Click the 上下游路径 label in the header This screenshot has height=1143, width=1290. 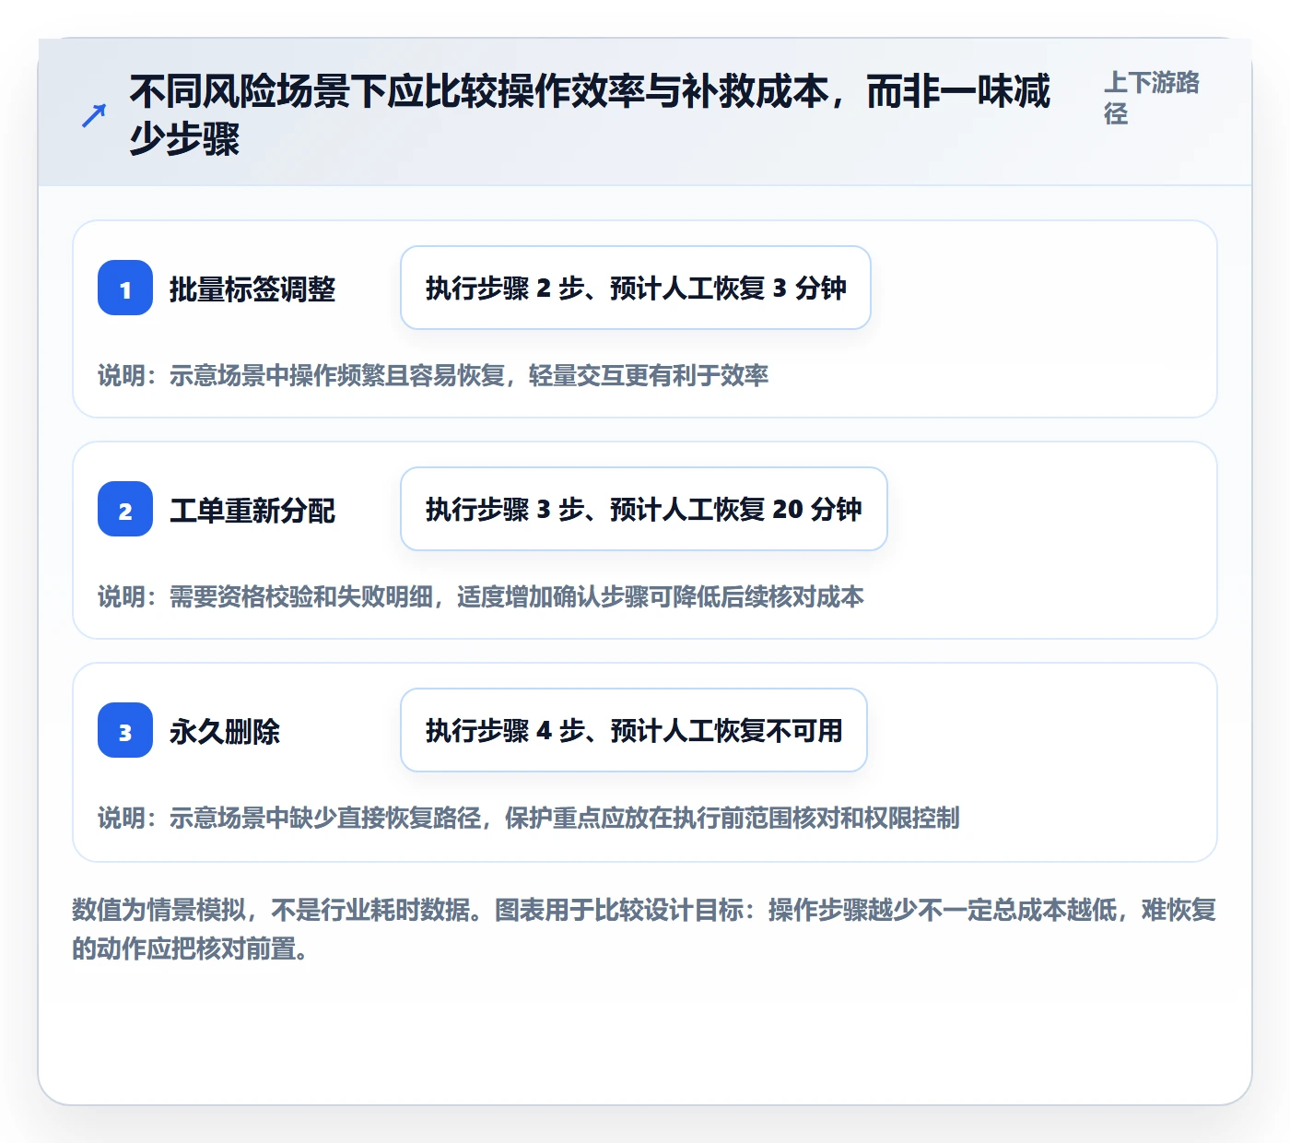point(1152,98)
